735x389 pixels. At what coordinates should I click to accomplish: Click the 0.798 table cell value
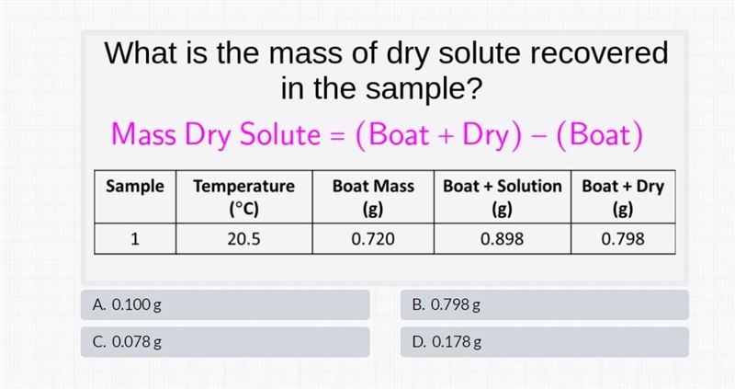623,239
